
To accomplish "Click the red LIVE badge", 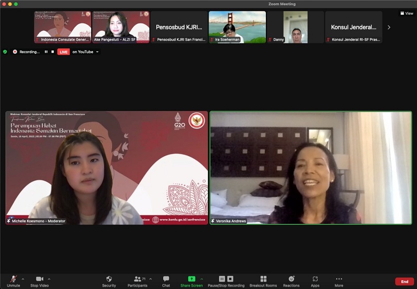I will 64,52.
